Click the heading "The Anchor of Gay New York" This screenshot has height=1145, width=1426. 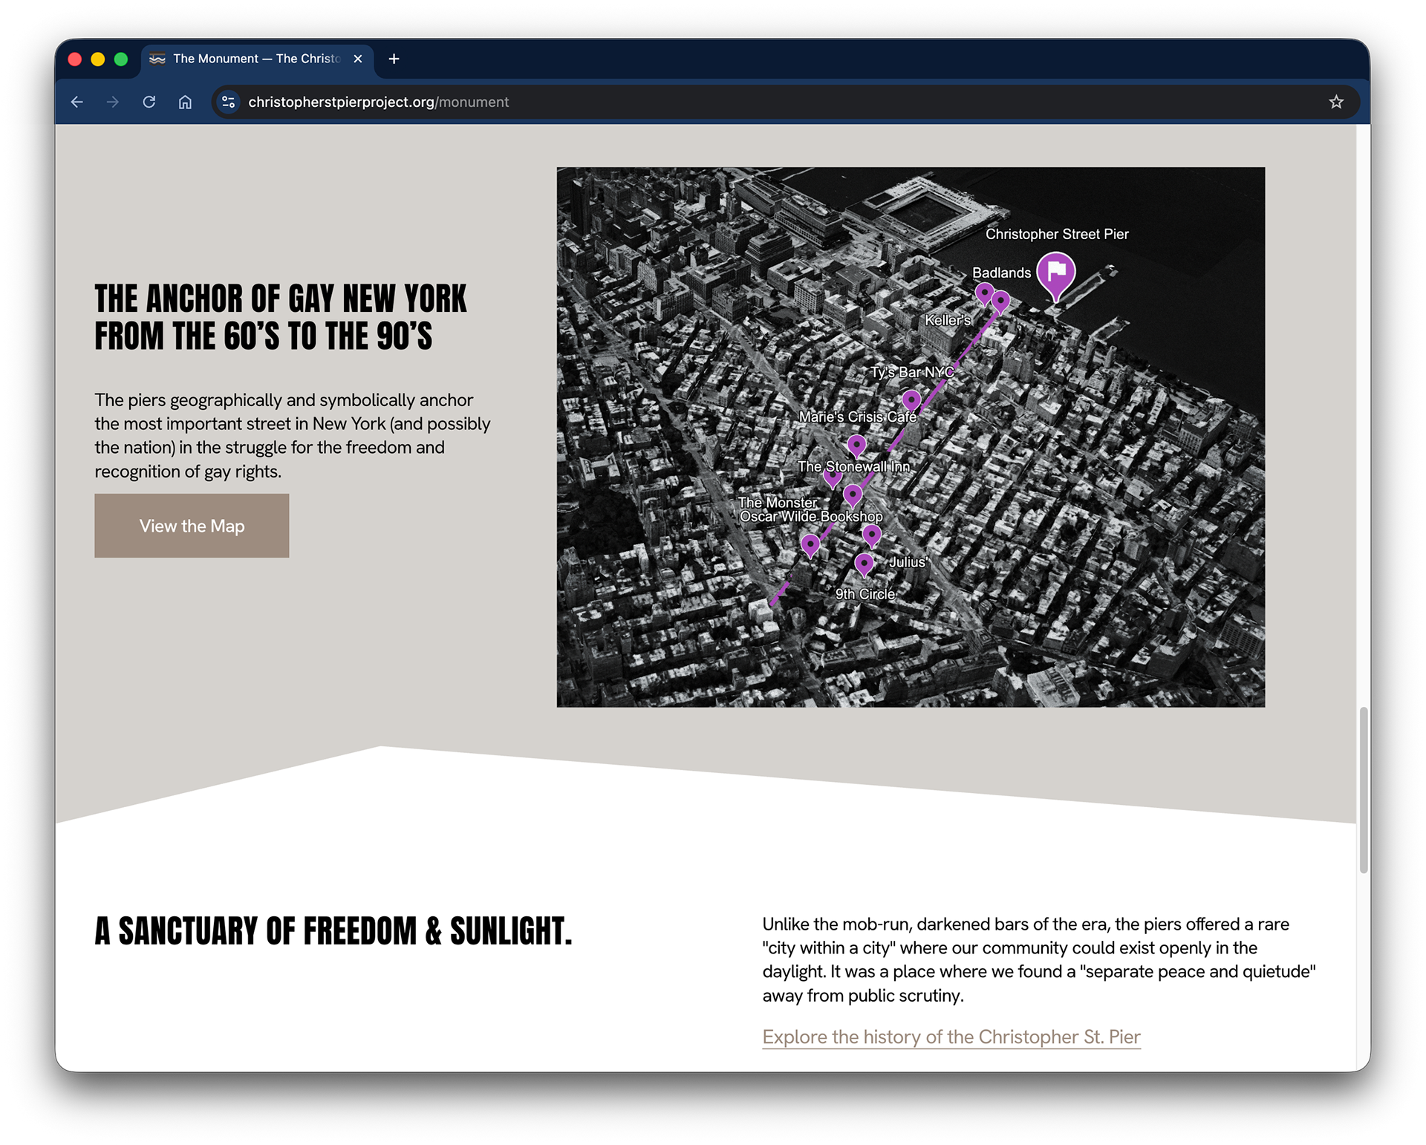point(281,317)
